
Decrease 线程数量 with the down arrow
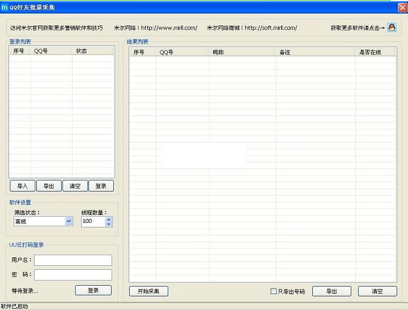[x=109, y=224]
